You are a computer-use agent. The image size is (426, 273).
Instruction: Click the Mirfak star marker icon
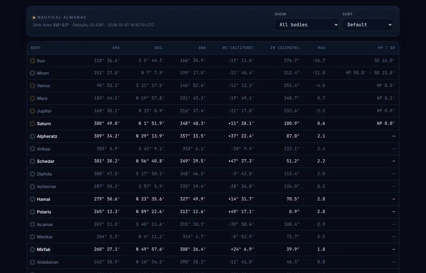point(33,249)
